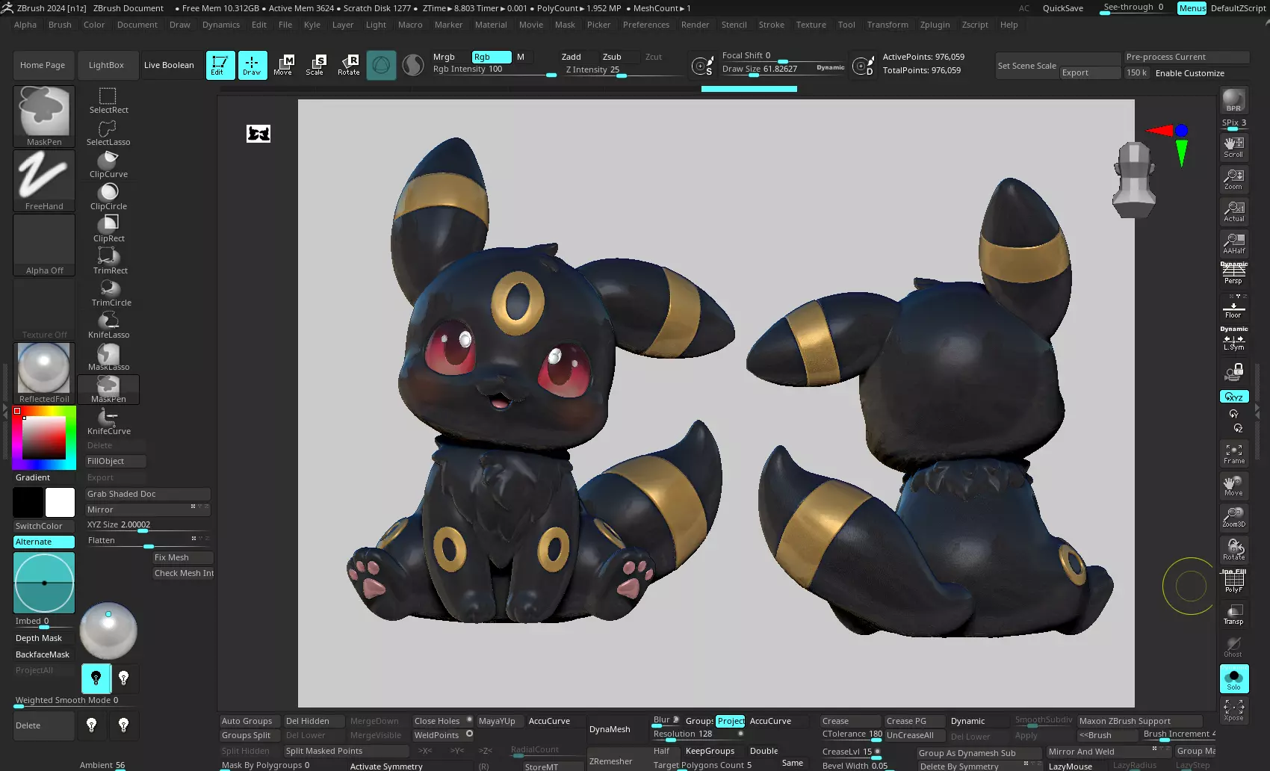Choose the ClipRect brush
This screenshot has width=1270, height=771.
[108, 229]
